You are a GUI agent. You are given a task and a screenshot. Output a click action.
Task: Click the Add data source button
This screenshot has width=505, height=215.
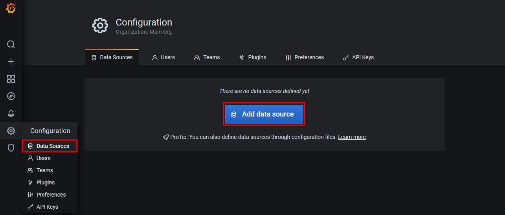(x=264, y=114)
